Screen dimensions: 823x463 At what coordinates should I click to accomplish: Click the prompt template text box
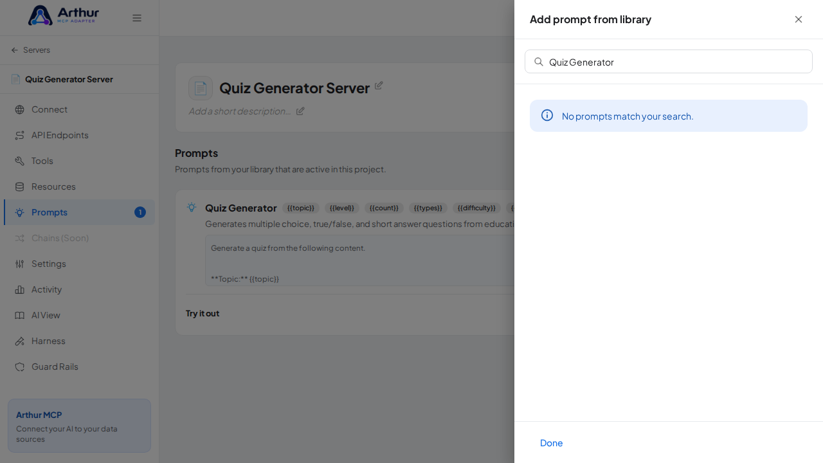pos(360,260)
